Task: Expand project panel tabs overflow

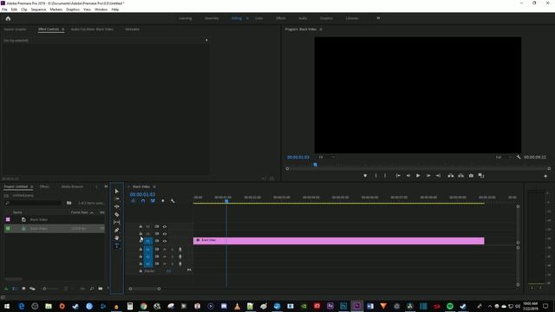Action: (x=106, y=186)
